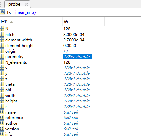Click the 0x0 cell value of name
This screenshot has width=141, height=138.
71,112
